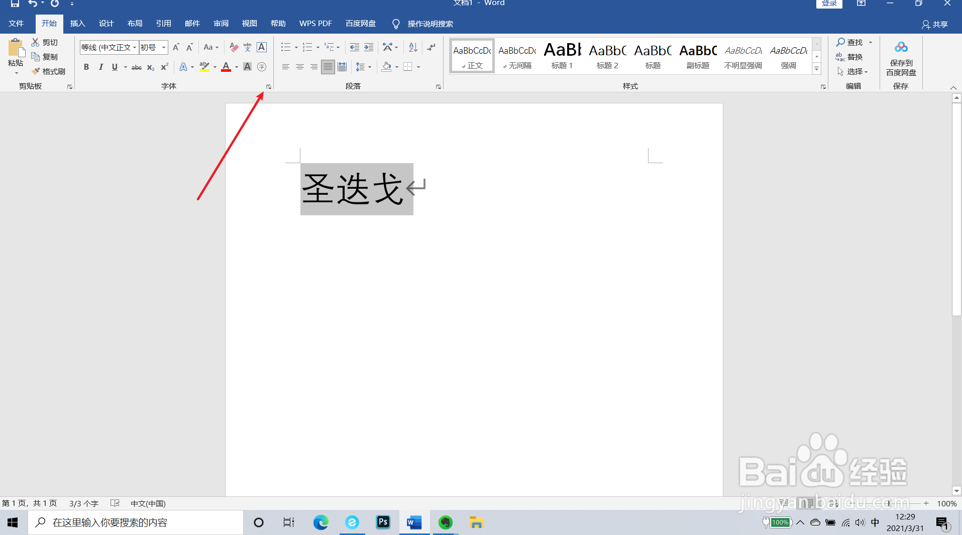
Task: Open Photoshop from the taskbar
Action: click(x=383, y=522)
